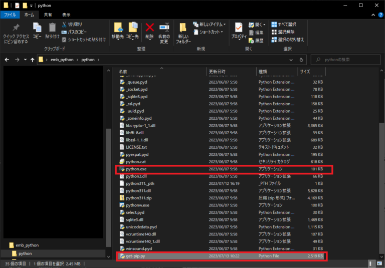Open the 共有 ribbon tab
The image size is (385, 268).
(x=48, y=15)
